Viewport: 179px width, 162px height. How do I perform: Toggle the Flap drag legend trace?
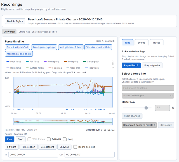click(x=55, y=68)
